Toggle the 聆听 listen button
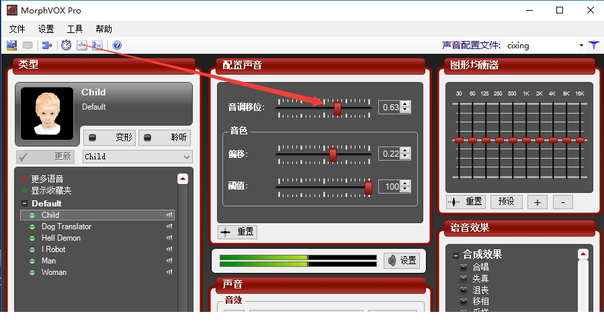 pos(165,138)
